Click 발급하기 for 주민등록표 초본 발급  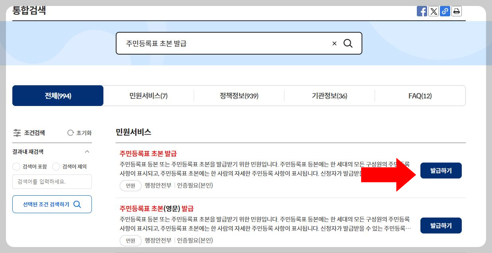(441, 170)
